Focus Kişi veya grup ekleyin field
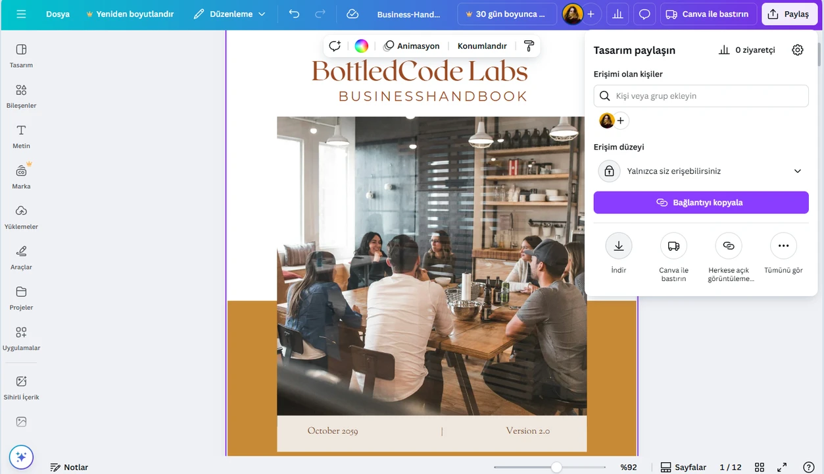The width and height of the screenshot is (824, 474). pyautogui.click(x=701, y=96)
